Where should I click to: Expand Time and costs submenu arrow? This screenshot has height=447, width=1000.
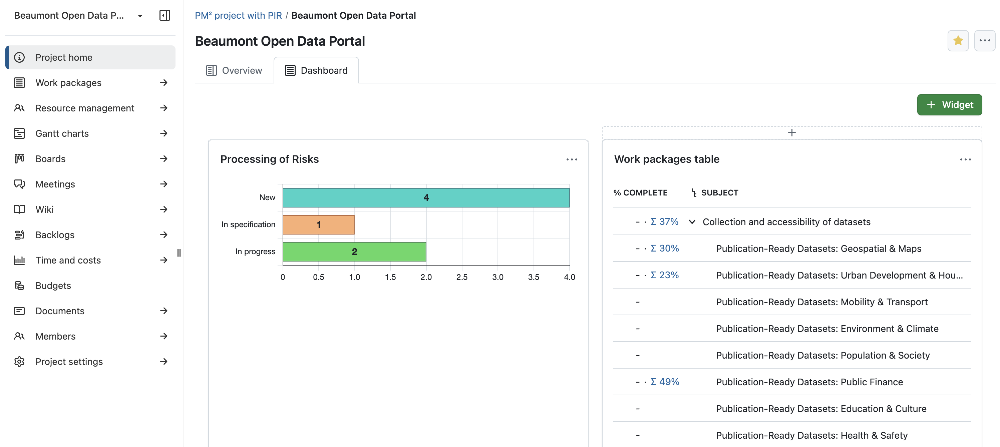coord(164,260)
